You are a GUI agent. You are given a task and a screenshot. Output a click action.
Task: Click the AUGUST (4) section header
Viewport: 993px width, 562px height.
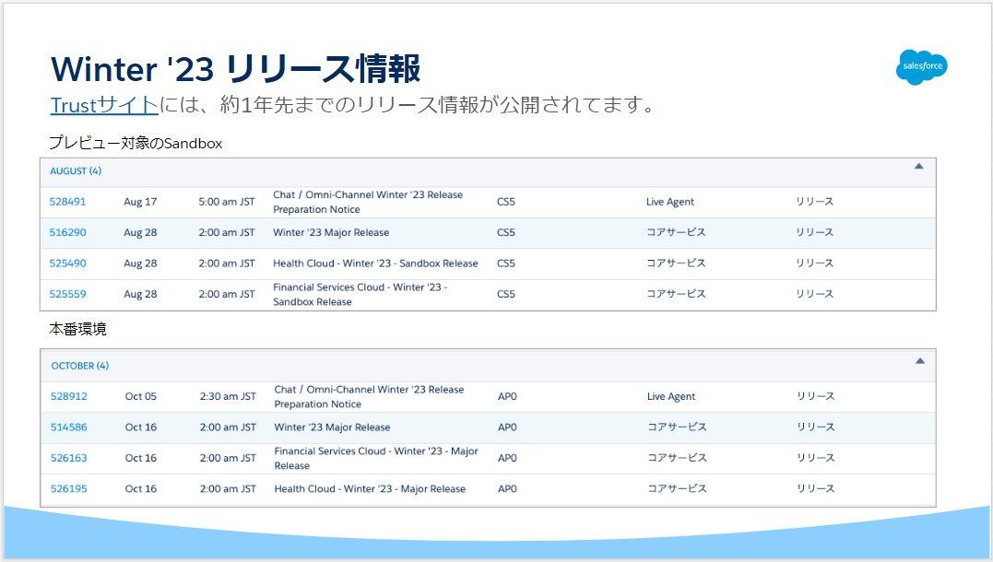488,171
